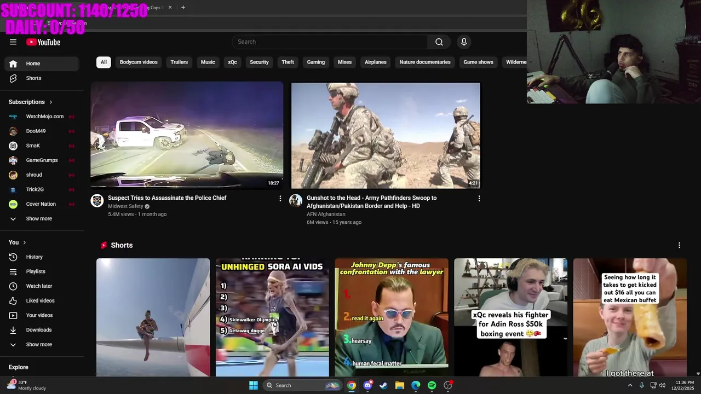Open Shorts in the sidebar
Image resolution: width=701 pixels, height=394 pixels.
(x=42, y=78)
